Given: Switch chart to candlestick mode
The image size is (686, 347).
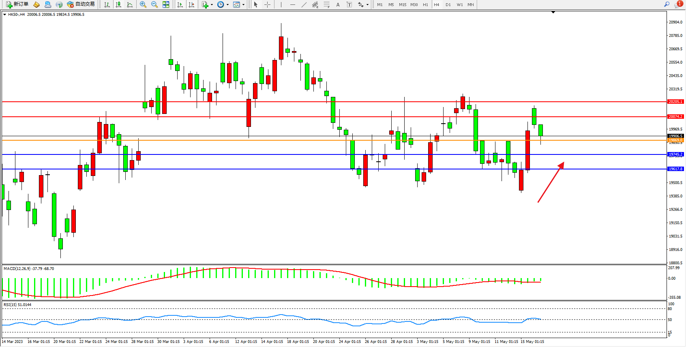Looking at the screenshot, I should tap(118, 4).
